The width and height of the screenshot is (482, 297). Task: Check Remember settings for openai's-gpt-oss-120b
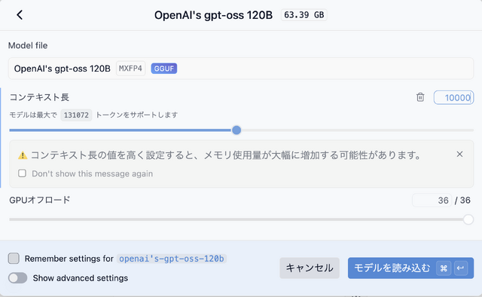(14, 259)
